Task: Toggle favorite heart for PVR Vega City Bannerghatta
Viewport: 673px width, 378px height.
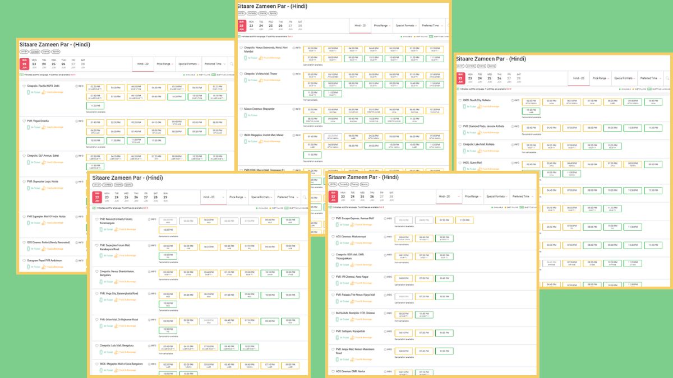Action: (96, 294)
